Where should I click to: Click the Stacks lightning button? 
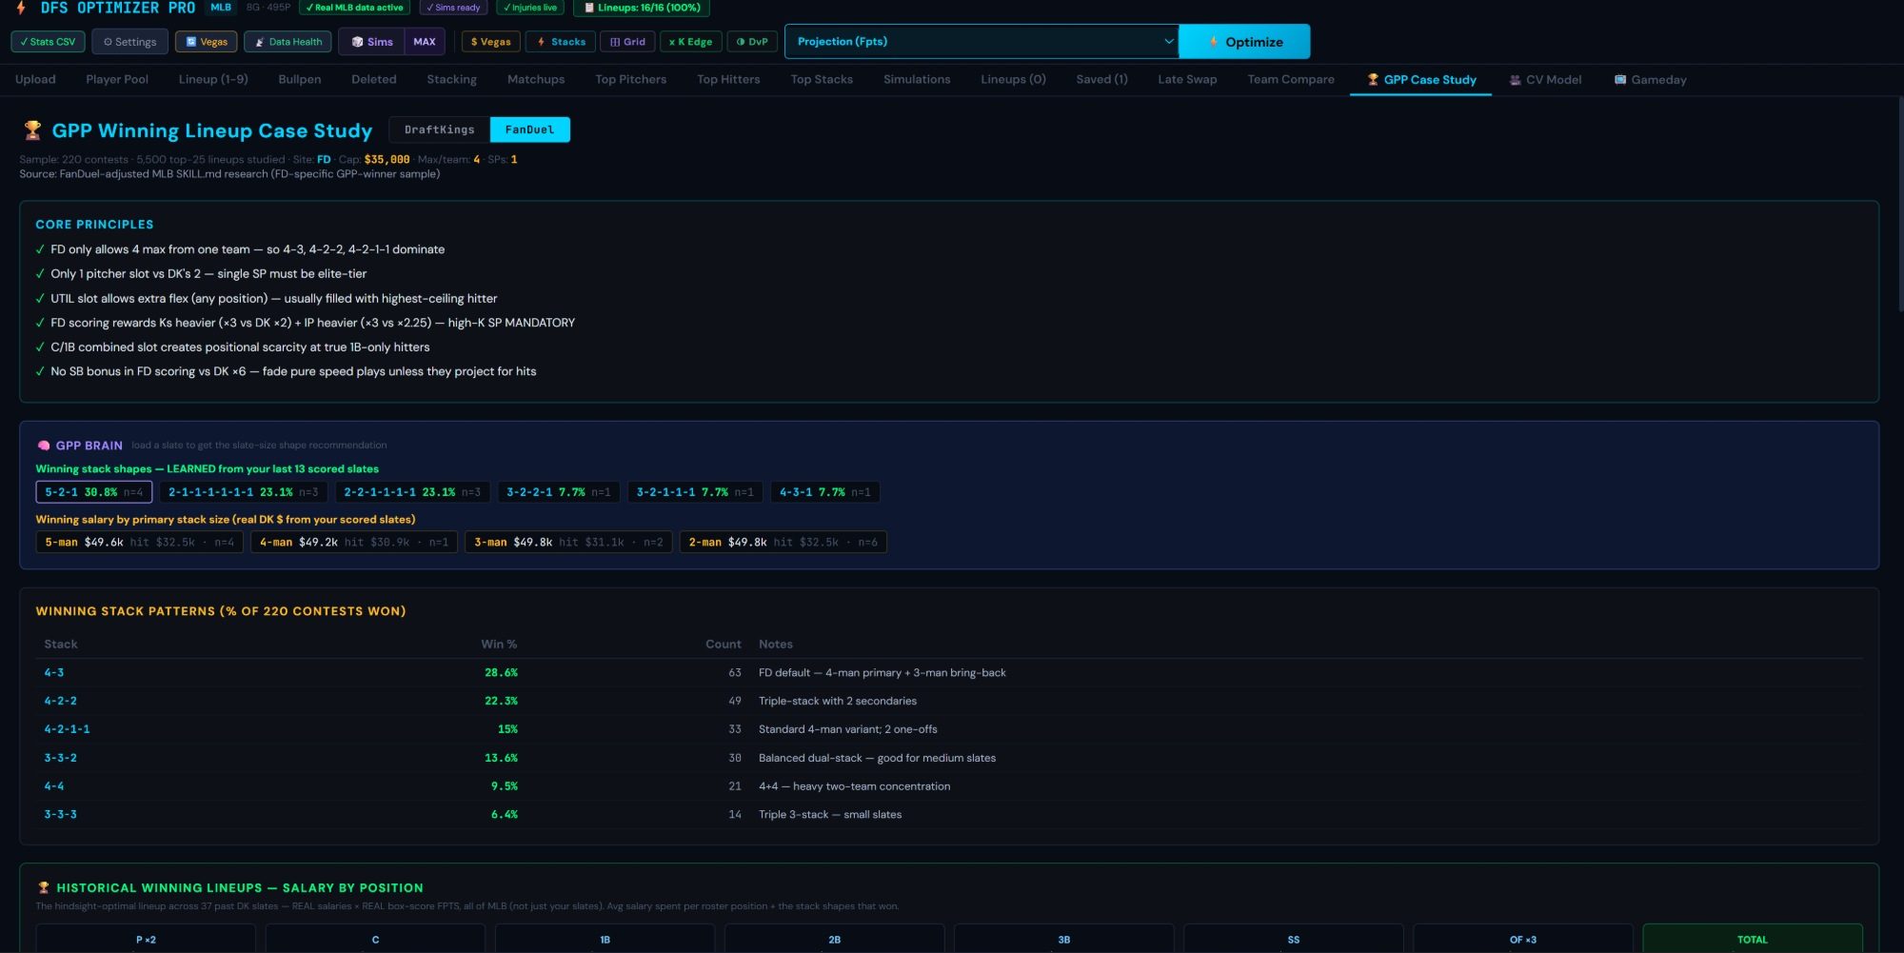click(x=561, y=42)
